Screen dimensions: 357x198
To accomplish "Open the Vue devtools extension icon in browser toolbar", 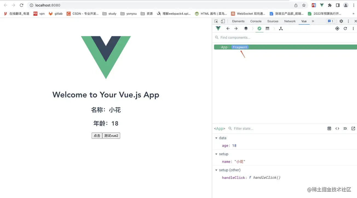I will click(322, 5).
